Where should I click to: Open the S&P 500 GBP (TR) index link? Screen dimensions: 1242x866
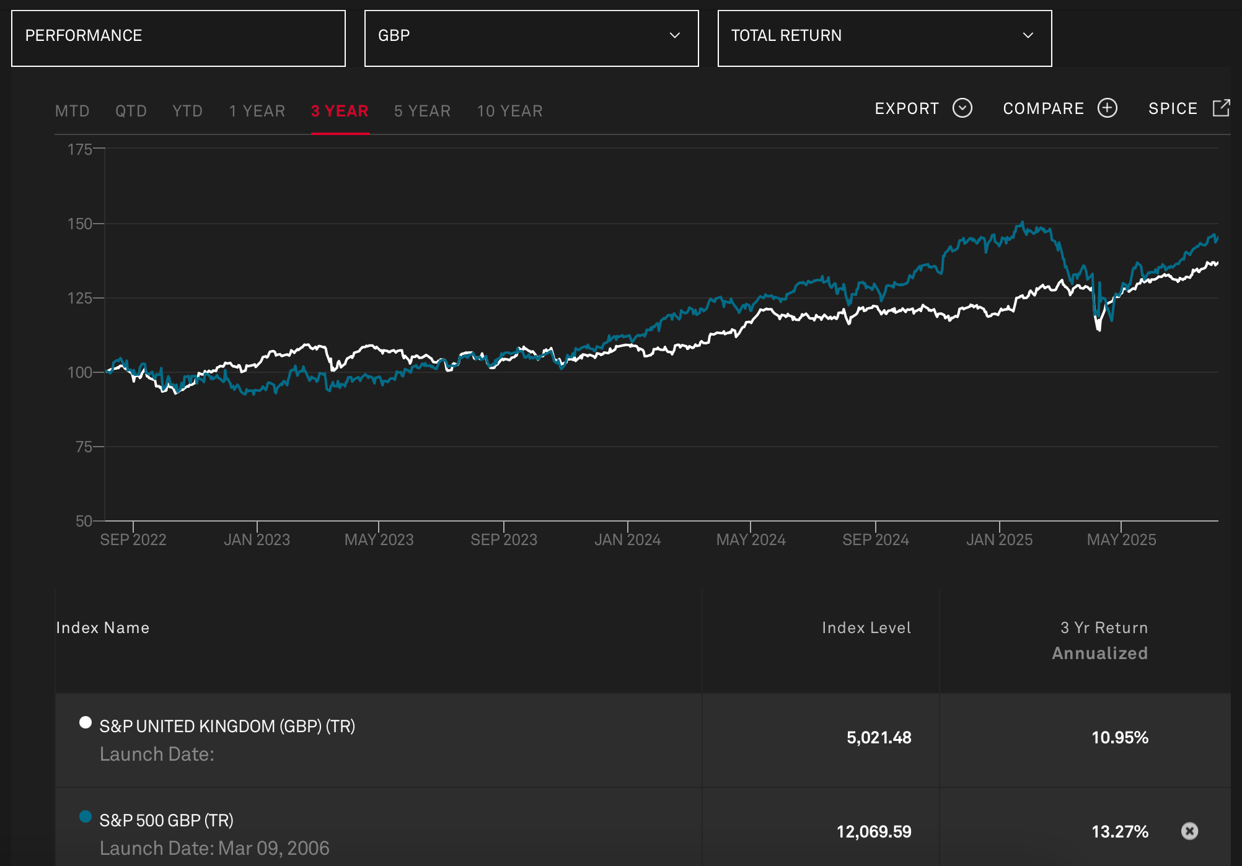[x=166, y=820]
